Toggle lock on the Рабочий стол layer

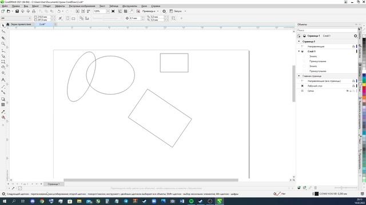(353, 86)
